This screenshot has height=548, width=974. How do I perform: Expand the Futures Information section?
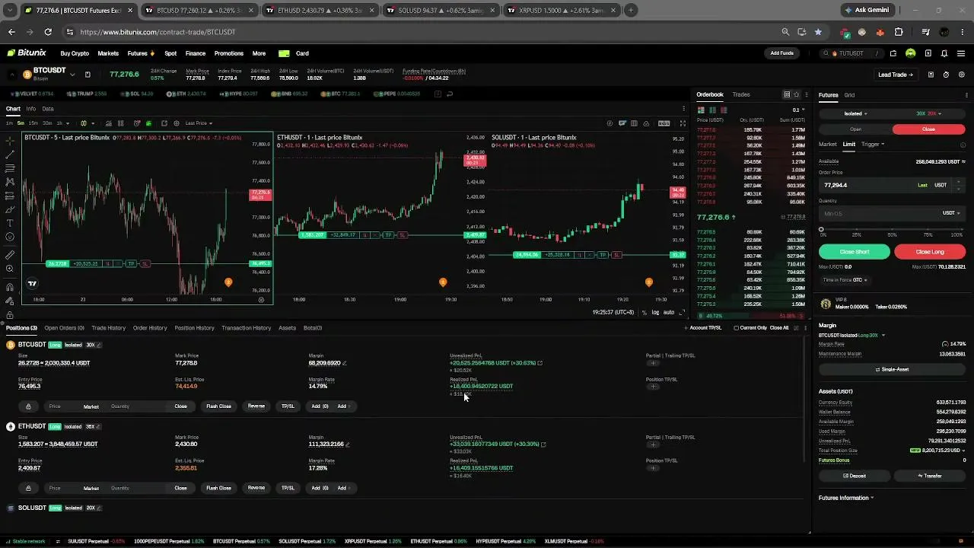point(846,498)
